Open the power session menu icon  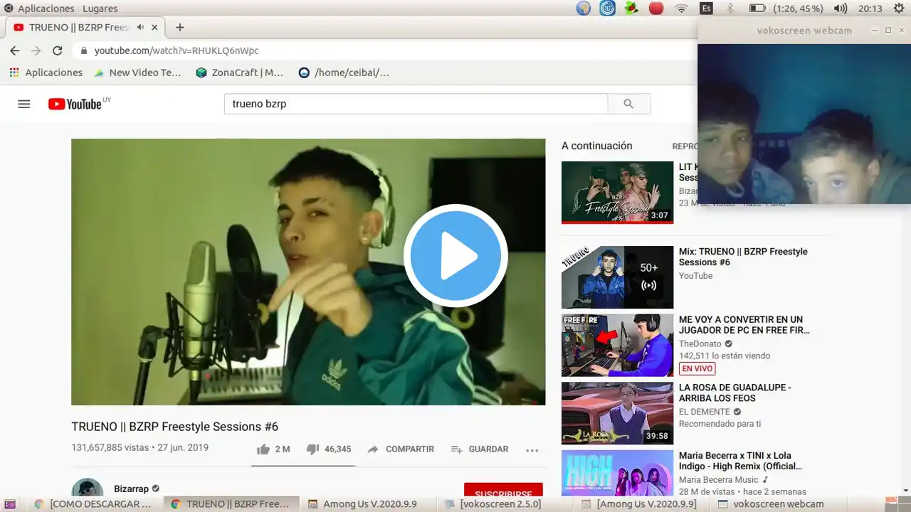coord(899,9)
